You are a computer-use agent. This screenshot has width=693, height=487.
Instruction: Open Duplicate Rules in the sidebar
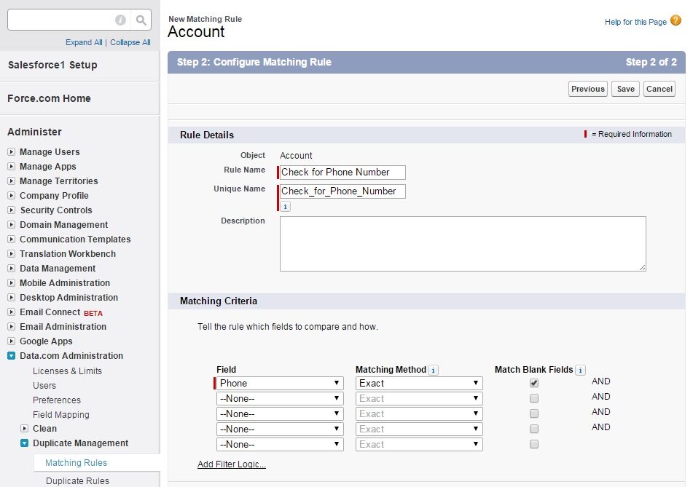pyautogui.click(x=77, y=480)
